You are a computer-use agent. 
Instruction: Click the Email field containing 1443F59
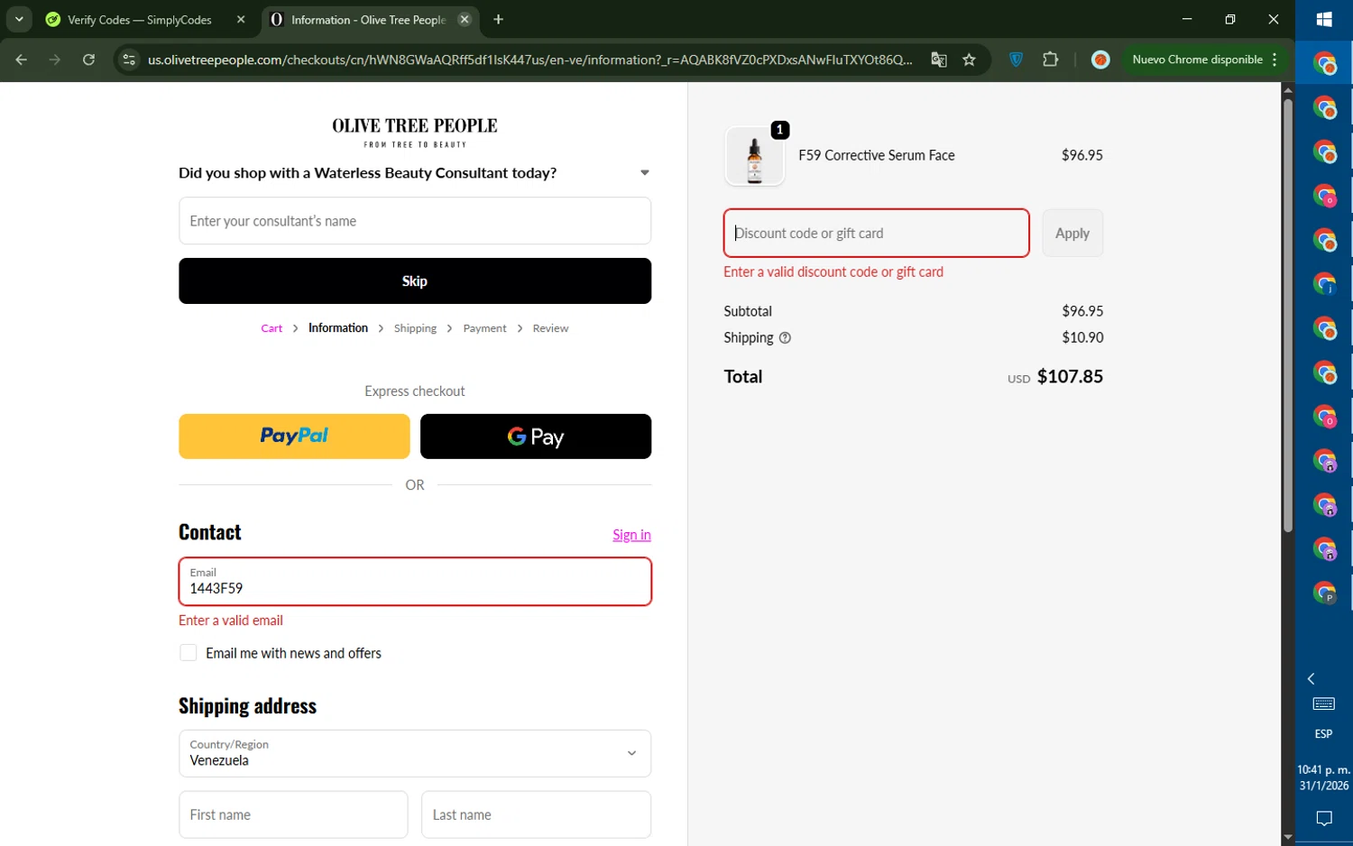(x=415, y=582)
